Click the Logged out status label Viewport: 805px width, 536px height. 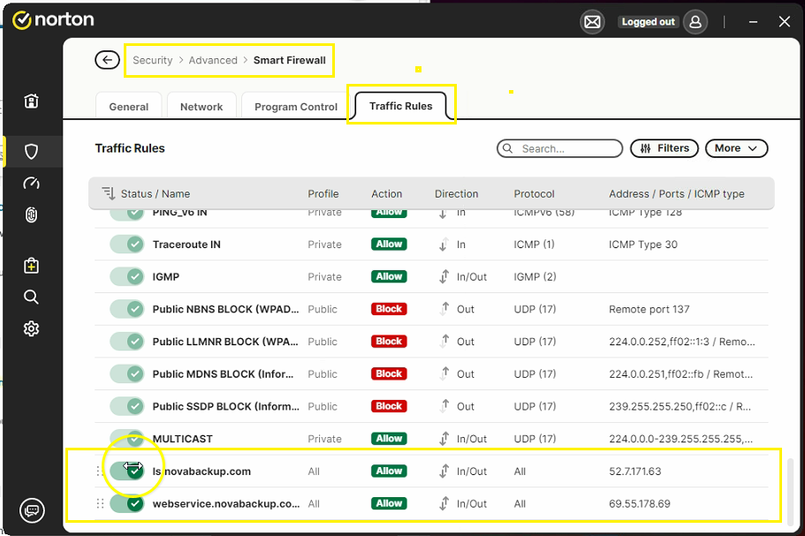click(648, 21)
